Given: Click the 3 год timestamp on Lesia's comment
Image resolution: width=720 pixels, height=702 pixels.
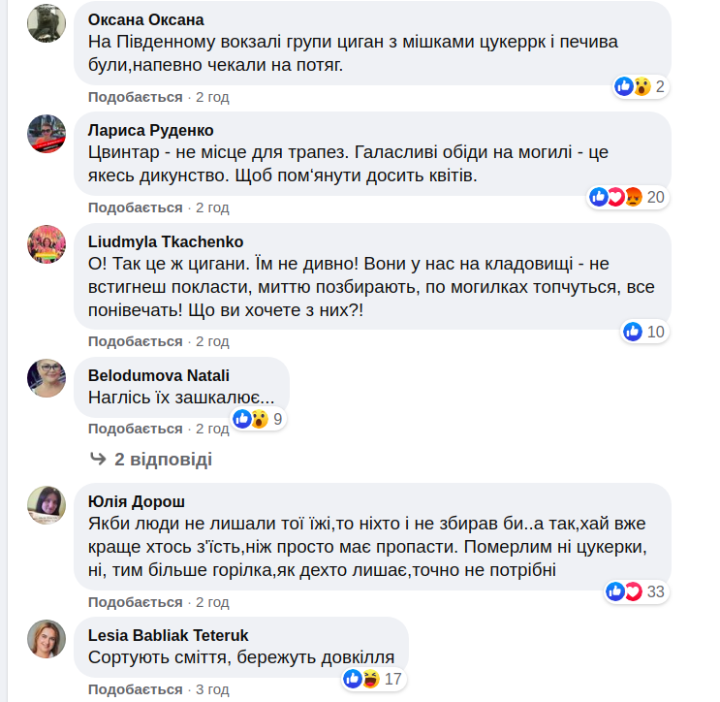Looking at the screenshot, I should pos(212,689).
